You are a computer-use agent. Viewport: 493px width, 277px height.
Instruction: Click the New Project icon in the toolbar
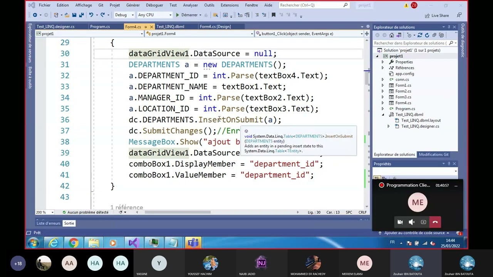tap(56, 15)
